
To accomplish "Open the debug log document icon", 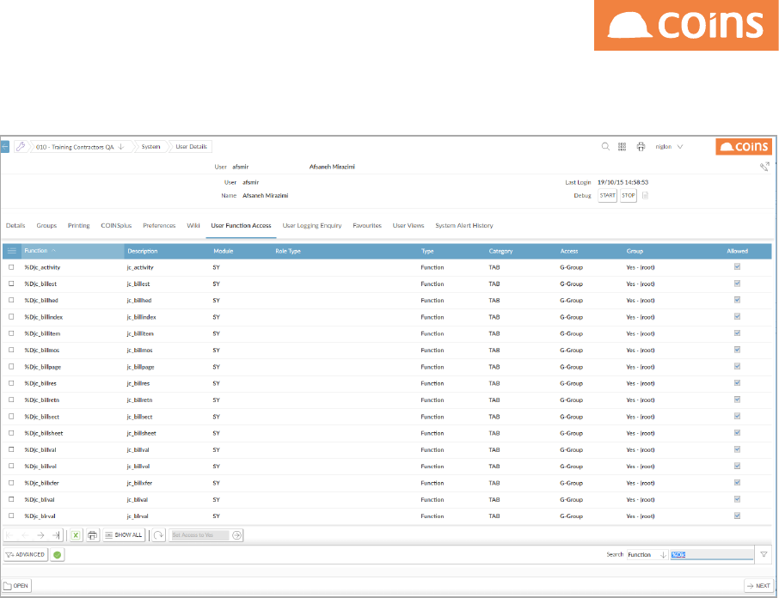I will (646, 195).
